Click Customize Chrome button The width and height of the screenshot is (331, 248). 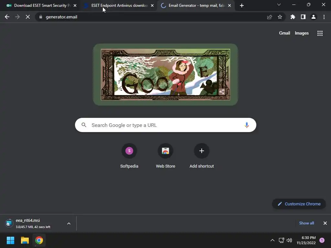(299, 204)
